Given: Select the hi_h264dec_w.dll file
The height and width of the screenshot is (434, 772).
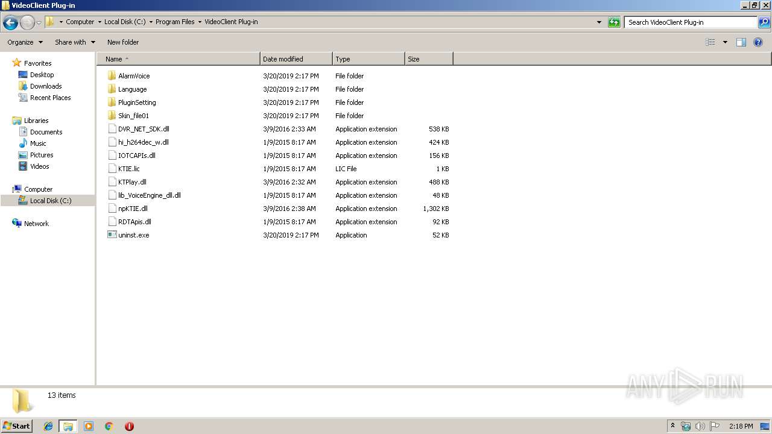Looking at the screenshot, I should coord(144,142).
